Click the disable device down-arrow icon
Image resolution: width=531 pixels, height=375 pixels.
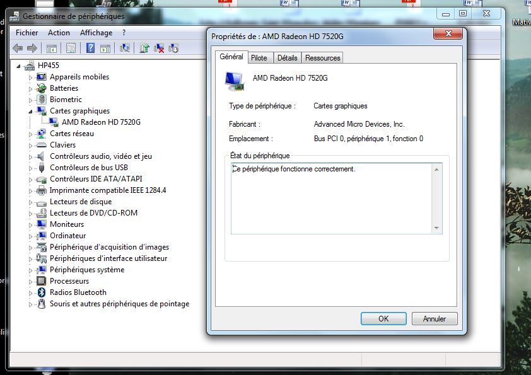pyautogui.click(x=173, y=48)
